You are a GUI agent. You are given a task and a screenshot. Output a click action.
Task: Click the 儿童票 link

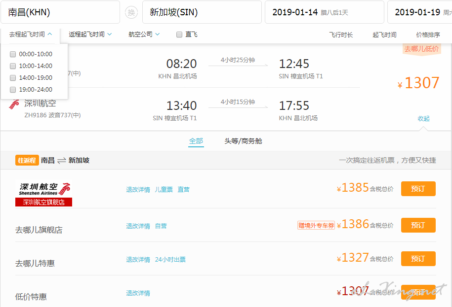point(164,190)
